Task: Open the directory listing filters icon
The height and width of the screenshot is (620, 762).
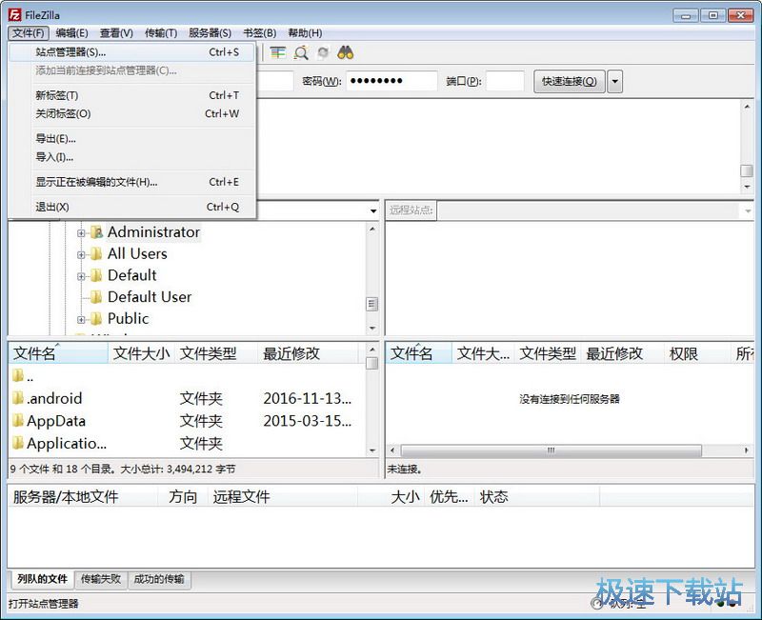Action: coord(277,54)
